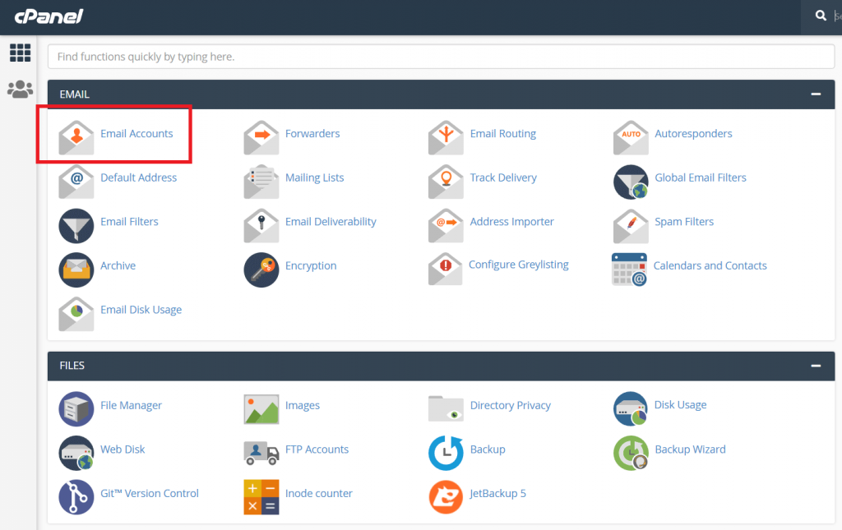Open the apps grid sidebar icon
Viewport: 842px width, 530px height.
point(20,53)
